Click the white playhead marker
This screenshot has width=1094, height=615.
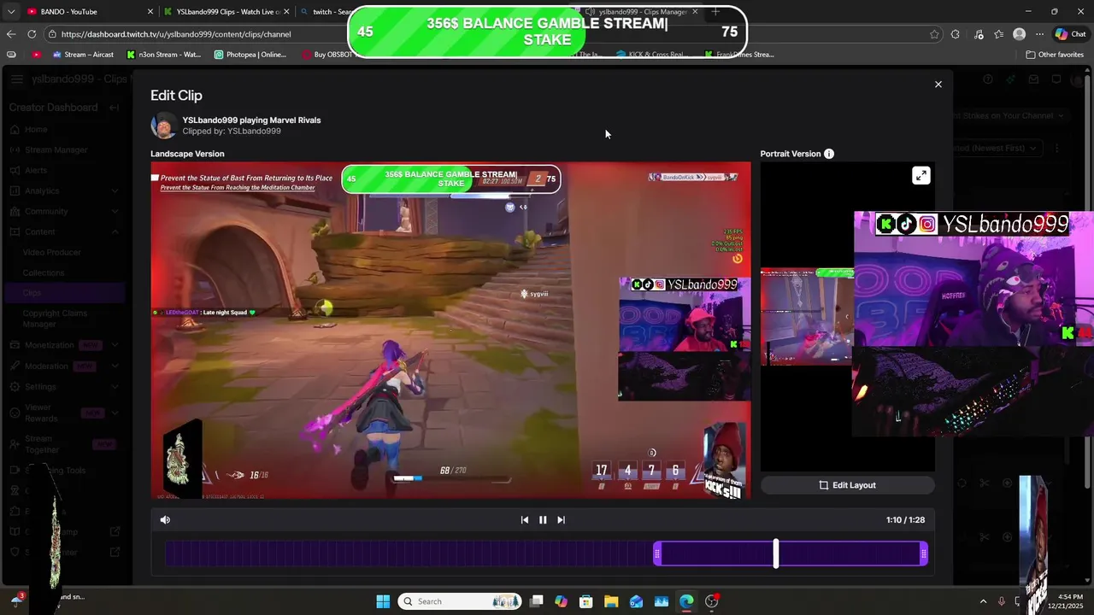click(x=776, y=554)
